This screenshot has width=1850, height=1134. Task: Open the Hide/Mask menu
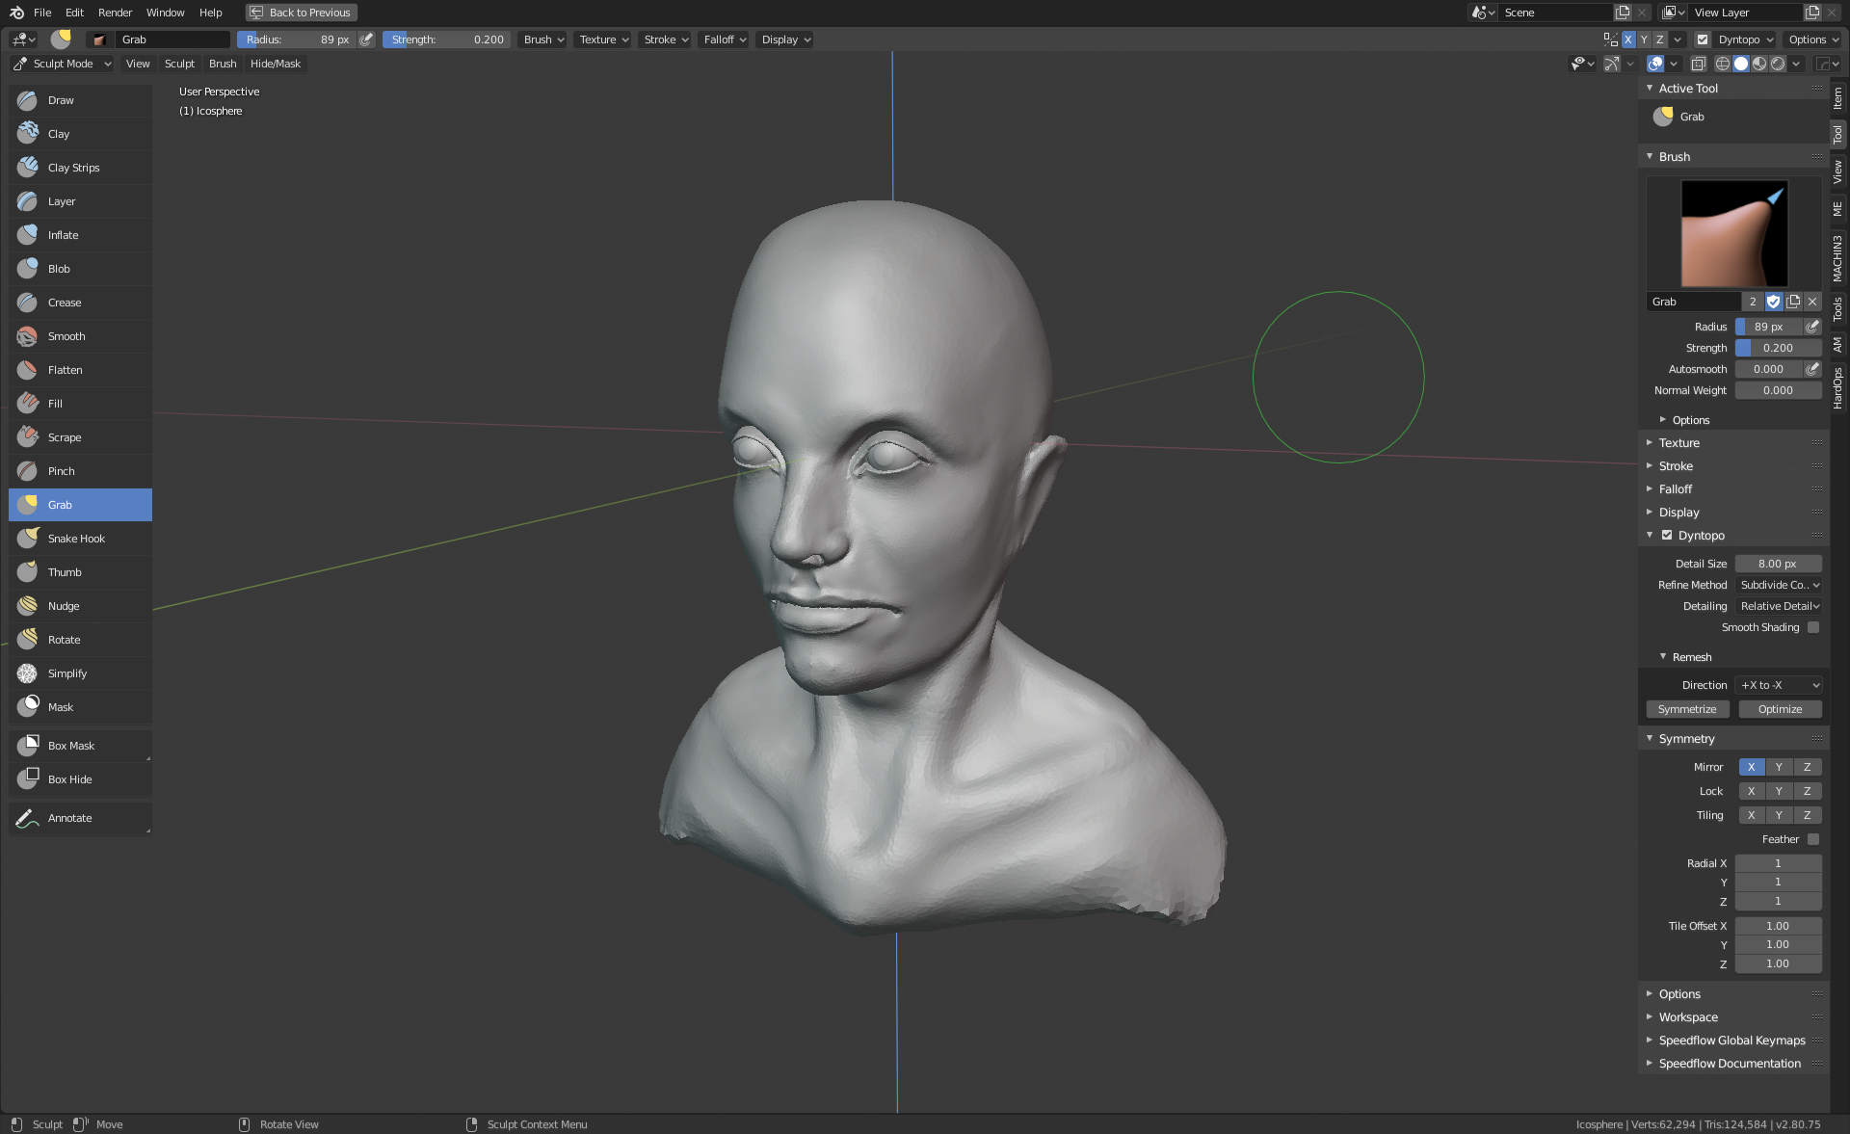[275, 64]
